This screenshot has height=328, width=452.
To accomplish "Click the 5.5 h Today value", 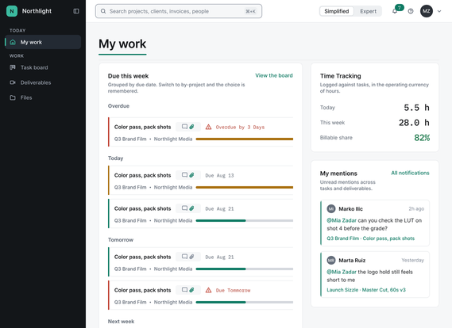I will (x=416, y=108).
